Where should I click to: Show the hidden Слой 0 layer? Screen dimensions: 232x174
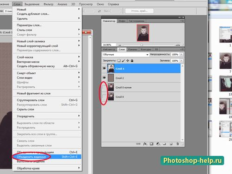click(x=104, y=97)
